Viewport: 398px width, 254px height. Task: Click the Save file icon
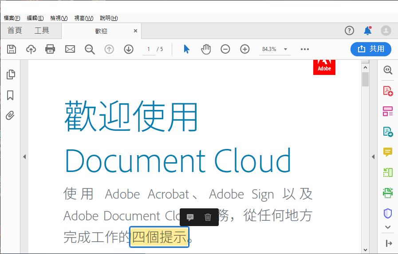[x=12, y=49]
